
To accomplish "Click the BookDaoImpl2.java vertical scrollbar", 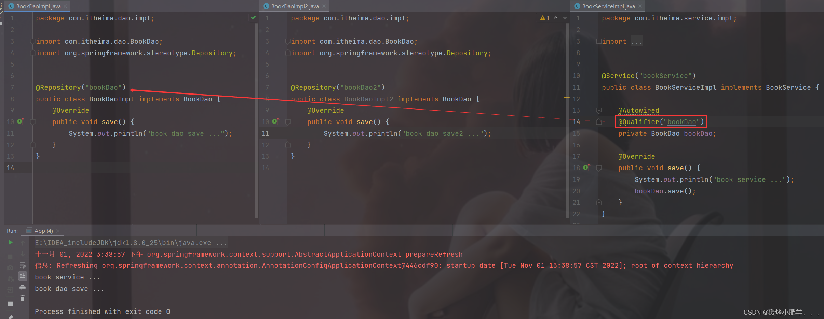I will (567, 120).
